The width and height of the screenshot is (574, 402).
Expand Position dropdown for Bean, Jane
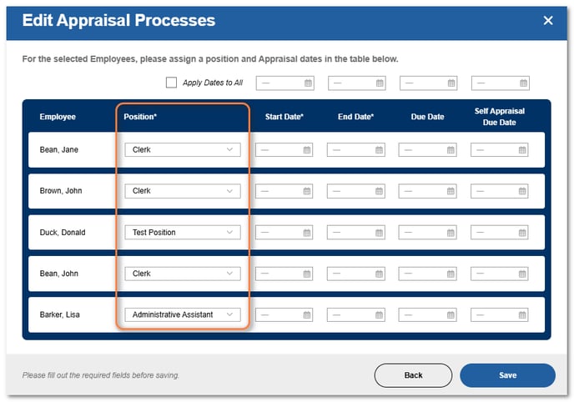(x=183, y=149)
